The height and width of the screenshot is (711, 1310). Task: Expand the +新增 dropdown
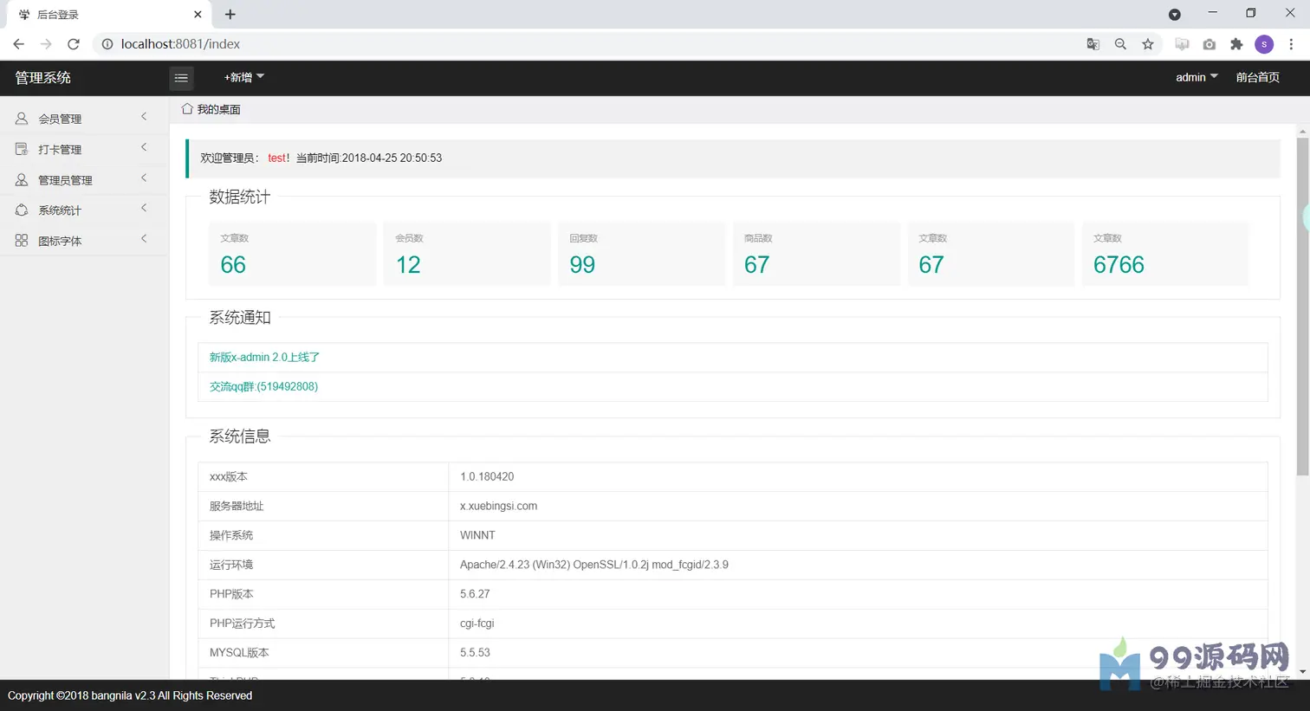pos(243,77)
